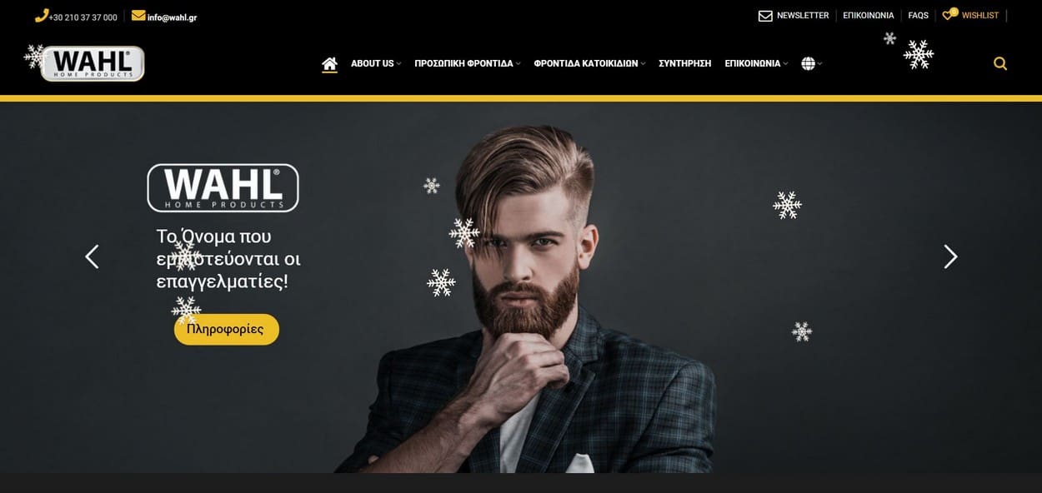Image resolution: width=1042 pixels, height=493 pixels.
Task: Click the home icon in the navigation
Action: [329, 63]
